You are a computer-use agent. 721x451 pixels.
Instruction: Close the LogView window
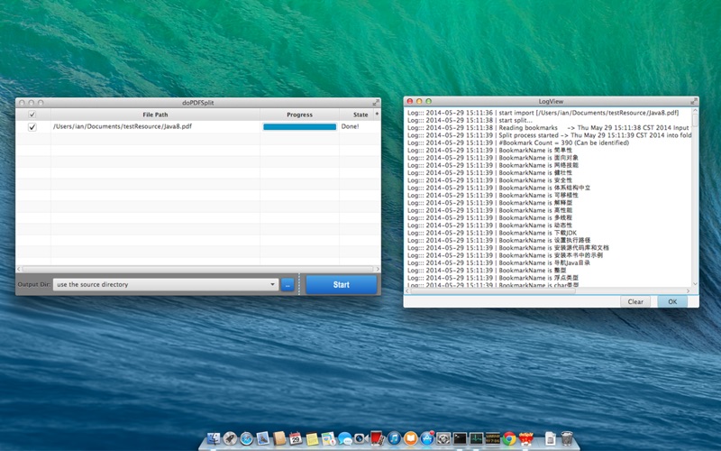(x=410, y=101)
